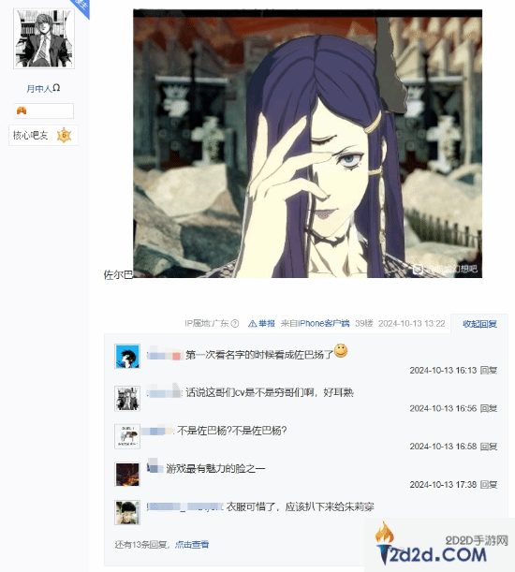The image size is (515, 572).
Task: Open the iPhone客户端 link
Action: pyautogui.click(x=323, y=324)
